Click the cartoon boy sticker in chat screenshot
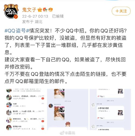The height and width of the screenshot is (136, 135). tap(68, 124)
